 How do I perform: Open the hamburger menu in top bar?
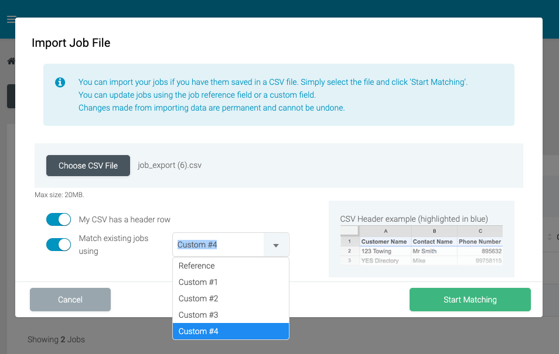point(11,19)
